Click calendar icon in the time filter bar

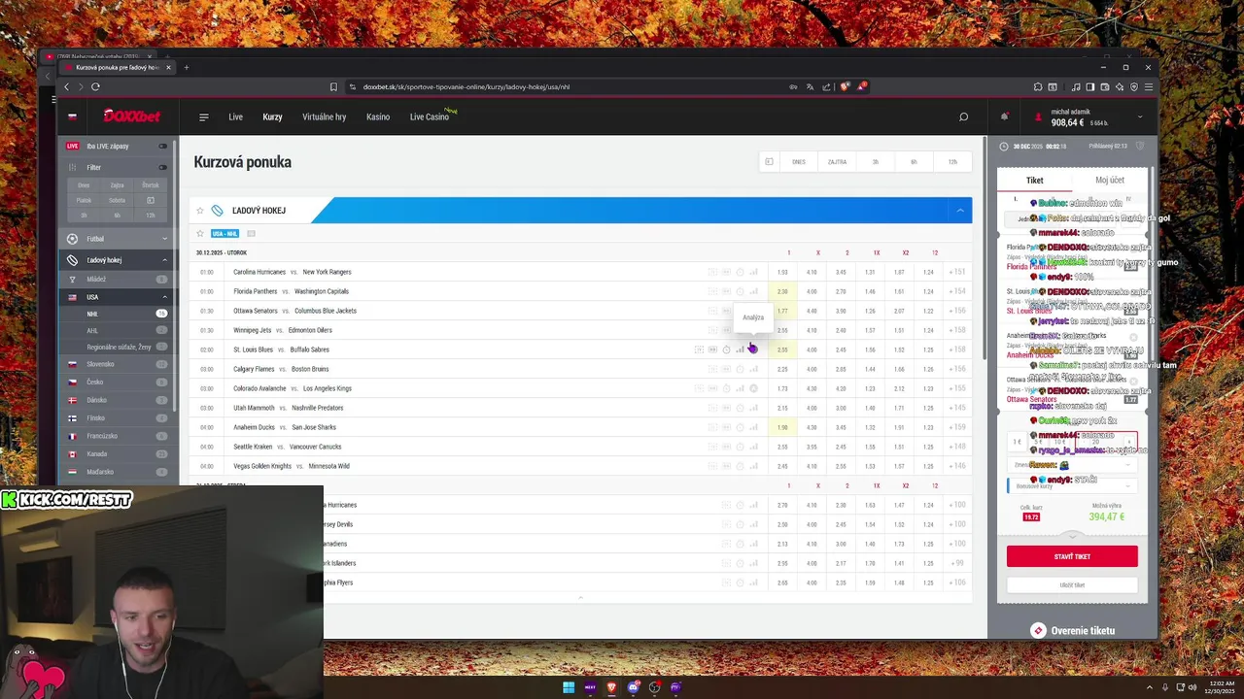[x=769, y=162]
